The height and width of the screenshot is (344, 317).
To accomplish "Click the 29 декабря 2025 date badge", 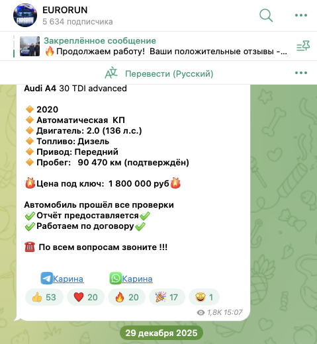I will click(161, 333).
